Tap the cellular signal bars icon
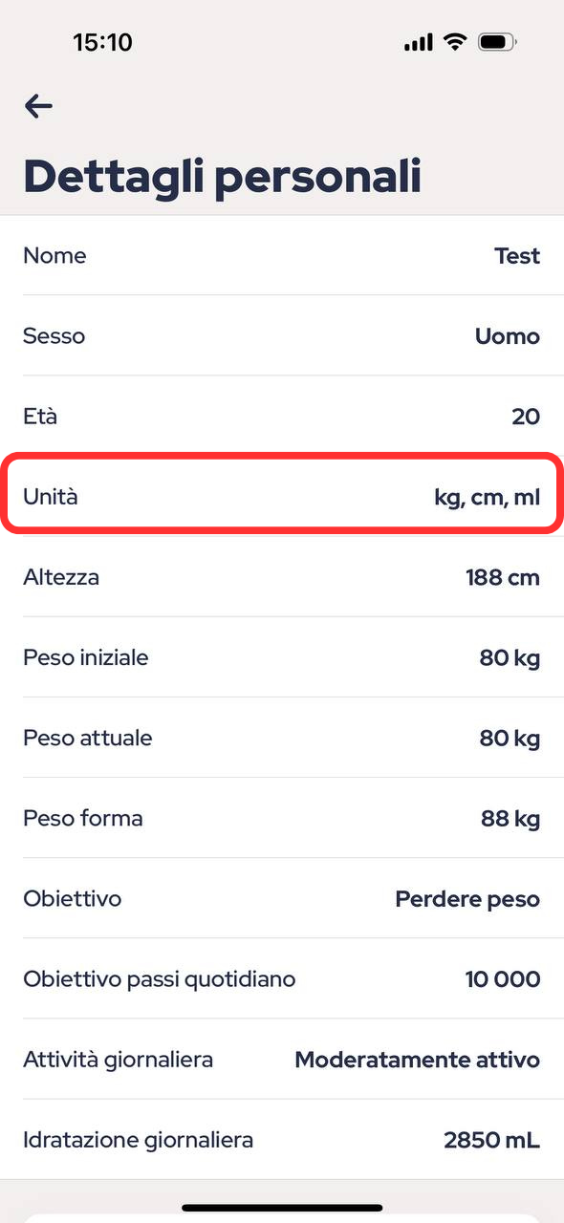The height and width of the screenshot is (1223, 564). [419, 43]
